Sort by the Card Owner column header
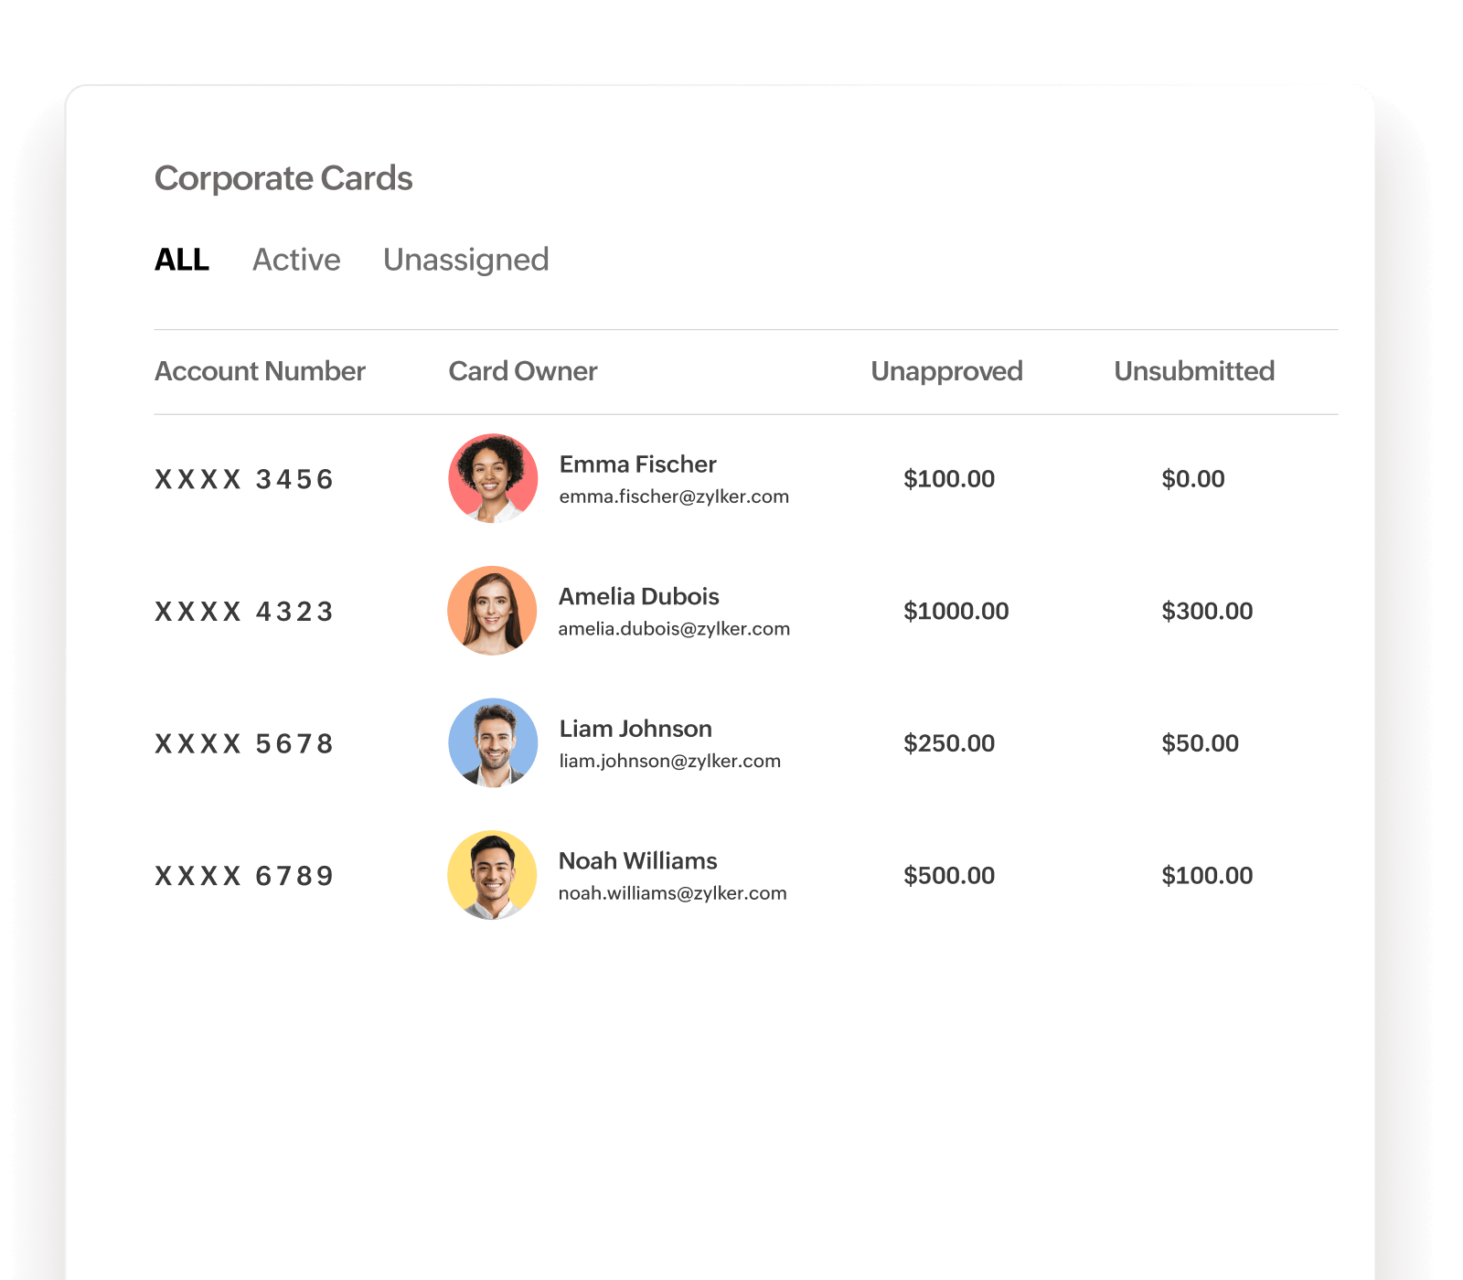Viewport: 1463px width, 1280px height. tap(522, 371)
